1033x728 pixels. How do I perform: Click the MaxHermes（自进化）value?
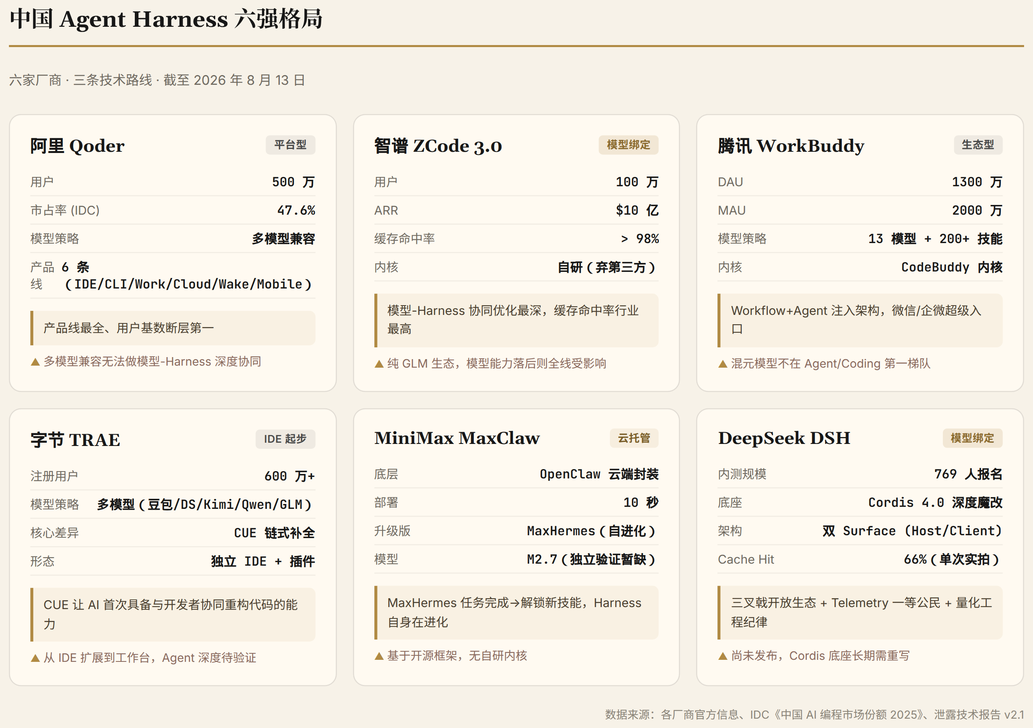click(592, 531)
